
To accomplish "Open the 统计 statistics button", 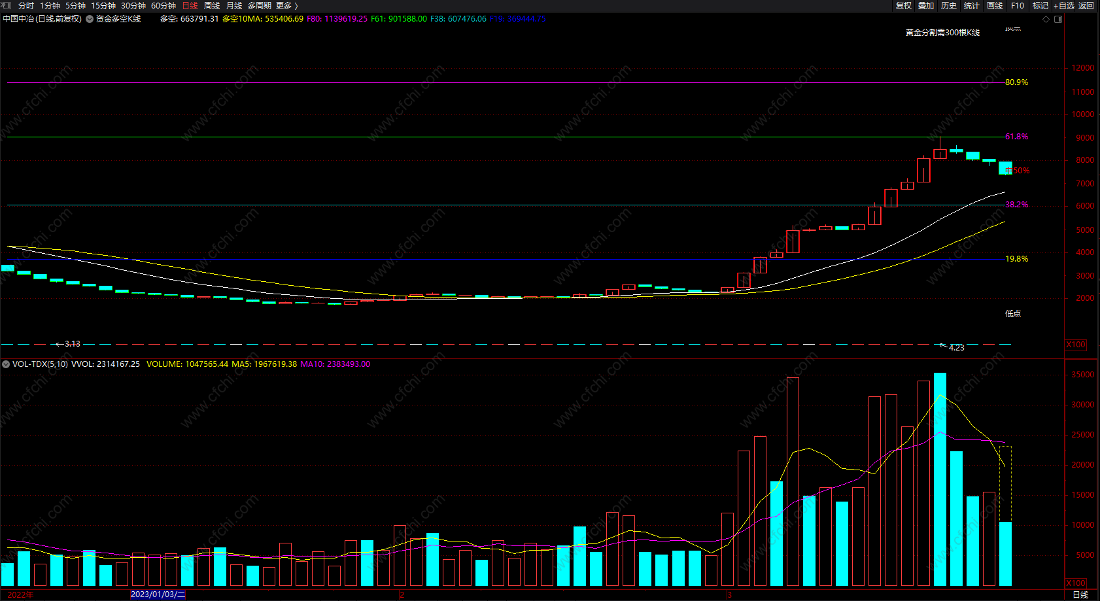I will click(972, 6).
